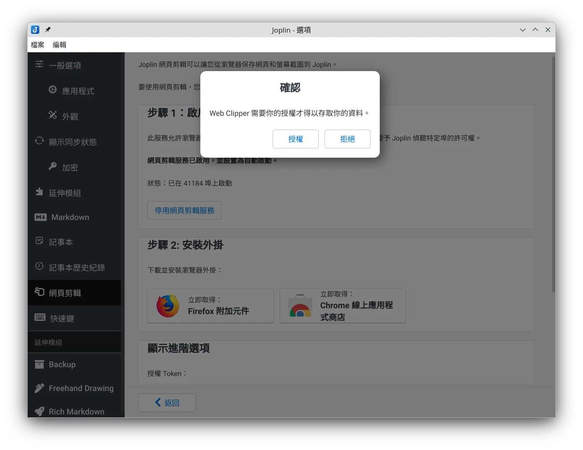
Task: Click the Firefox 附加元件 download button
Action: pos(210,306)
